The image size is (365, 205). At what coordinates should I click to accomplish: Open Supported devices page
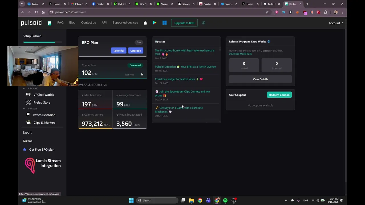tap(125, 22)
